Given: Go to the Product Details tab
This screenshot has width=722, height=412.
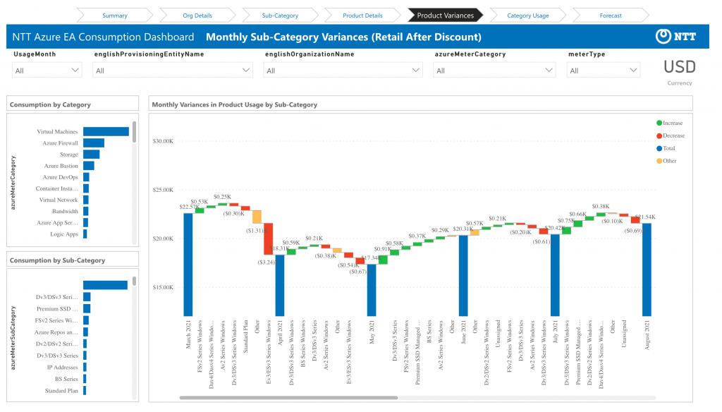Looking at the screenshot, I should click(362, 16).
